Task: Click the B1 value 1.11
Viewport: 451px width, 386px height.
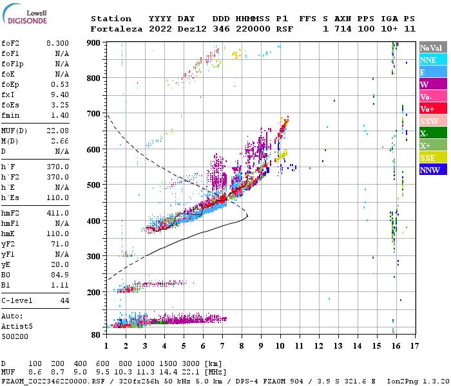Action: [60, 285]
